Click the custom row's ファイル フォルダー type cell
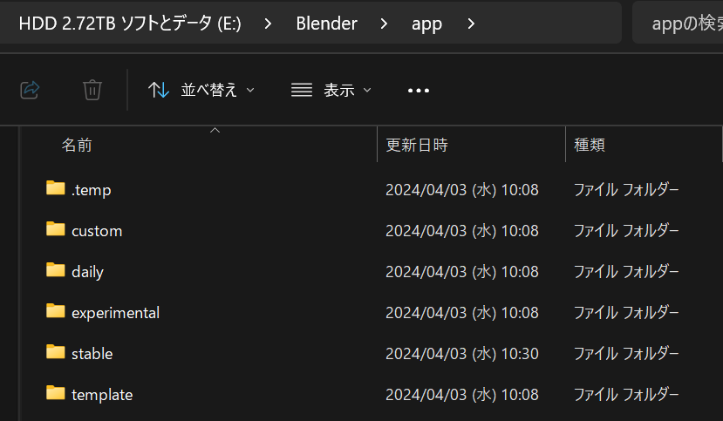Screen dimensions: 723x421 (626, 231)
